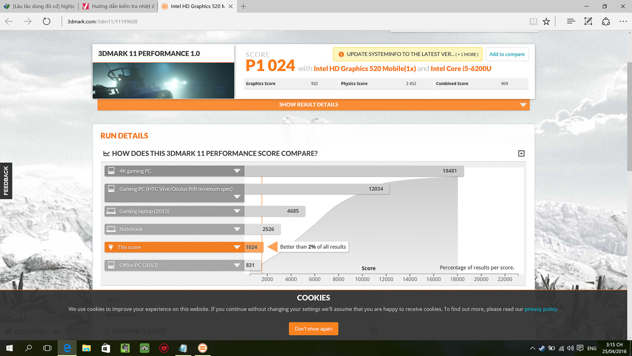The image size is (632, 356).
Task: Collapse the score comparison section
Action: click(521, 154)
